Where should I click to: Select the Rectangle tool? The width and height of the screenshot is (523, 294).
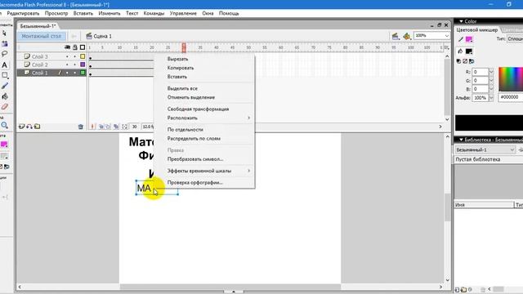(x=5, y=75)
